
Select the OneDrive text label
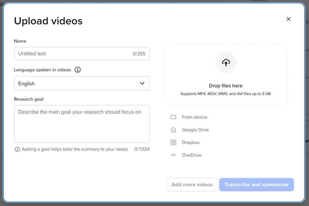click(x=191, y=155)
